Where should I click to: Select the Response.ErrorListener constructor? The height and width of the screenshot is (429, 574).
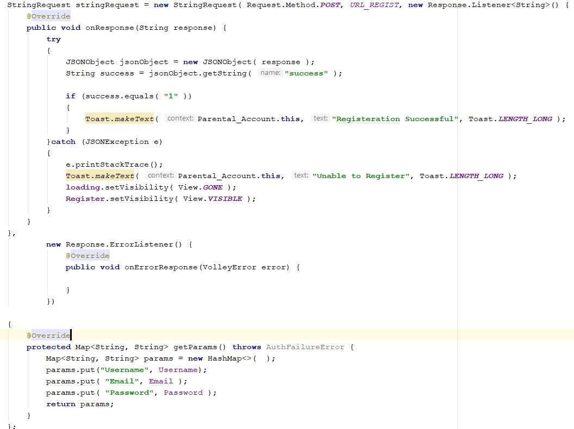[x=119, y=244]
